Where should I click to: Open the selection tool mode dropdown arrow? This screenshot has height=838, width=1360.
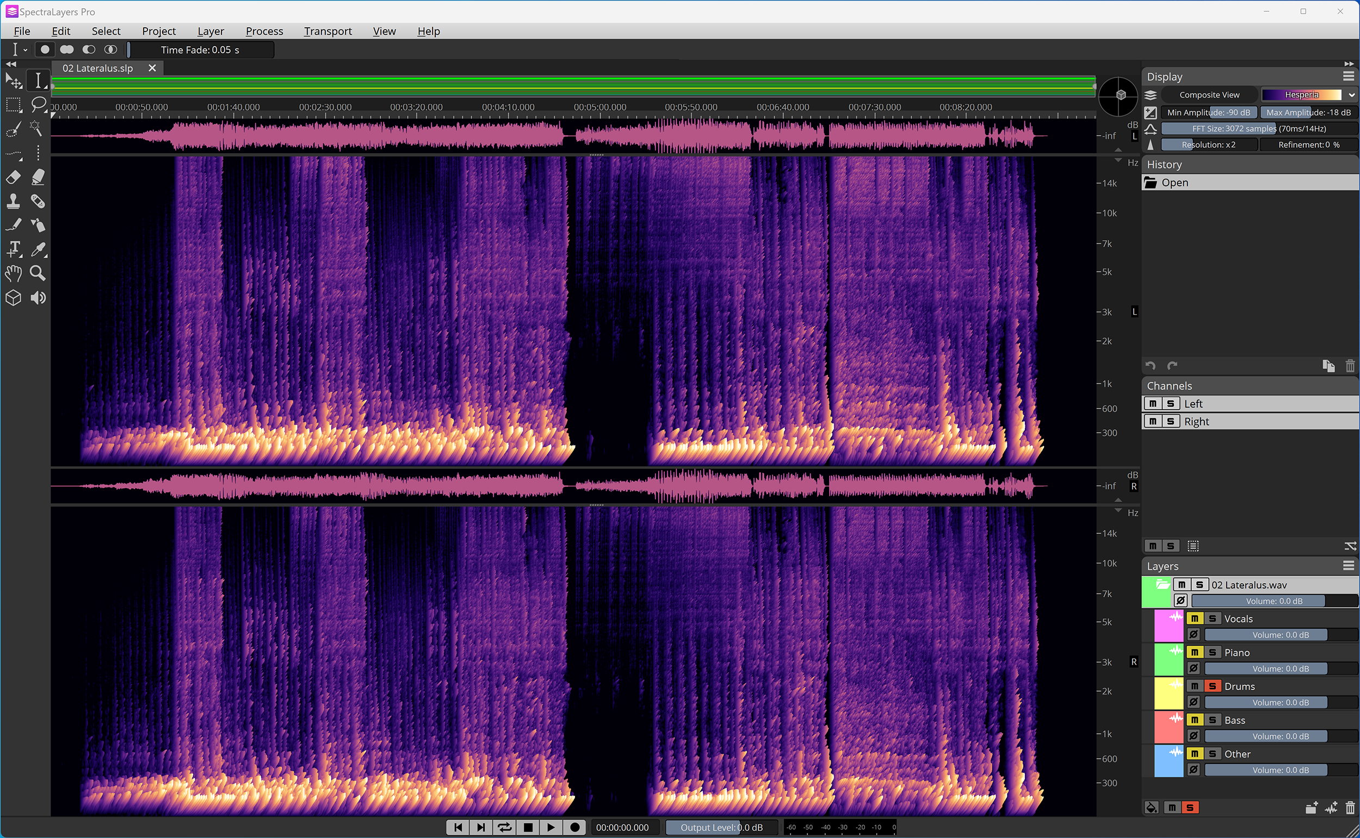tap(25, 50)
